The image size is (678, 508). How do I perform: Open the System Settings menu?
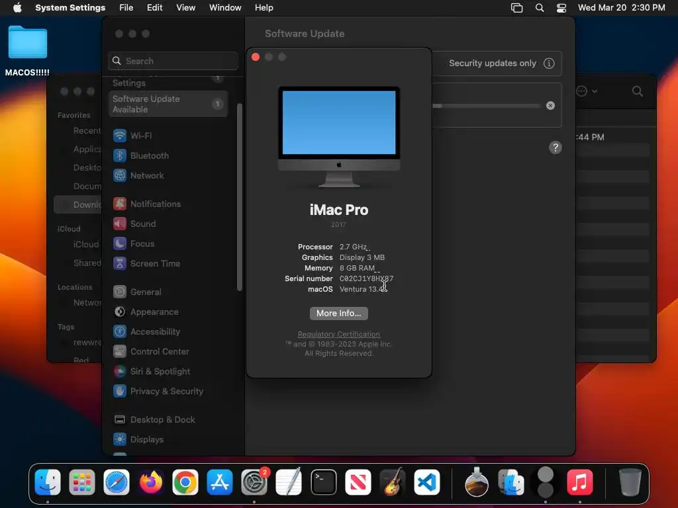(70, 8)
